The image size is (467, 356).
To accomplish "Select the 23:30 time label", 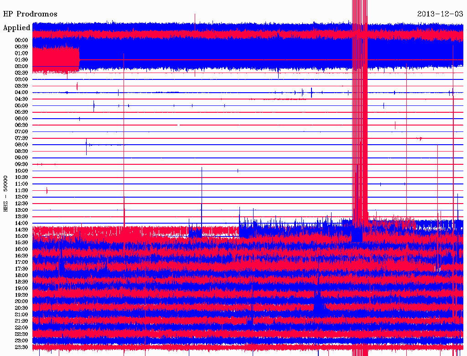I will point(21,347).
